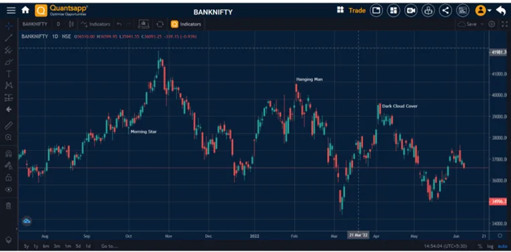
Task: Select the zoom in tool
Action: pyautogui.click(x=9, y=137)
